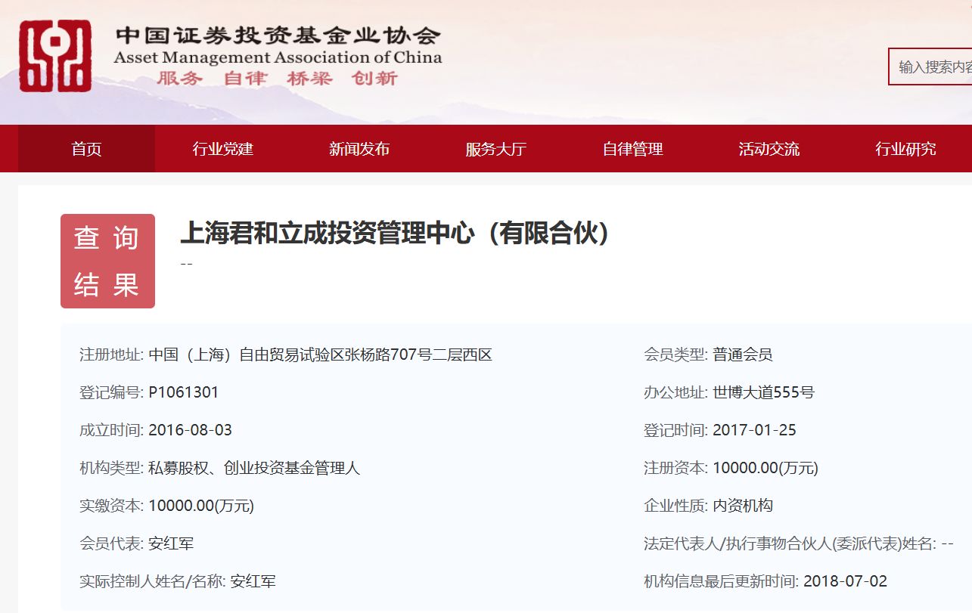Click last update date 2018-07-02
The height and width of the screenshot is (613, 972).
[846, 581]
